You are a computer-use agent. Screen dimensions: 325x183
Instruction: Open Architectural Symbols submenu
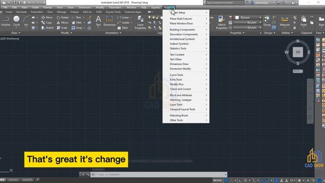pos(186,39)
